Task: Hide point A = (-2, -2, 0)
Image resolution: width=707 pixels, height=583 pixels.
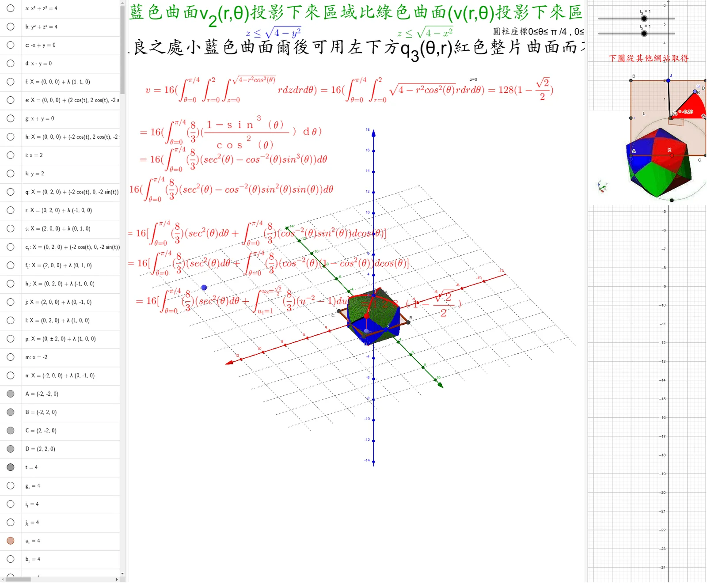Action: (11, 394)
